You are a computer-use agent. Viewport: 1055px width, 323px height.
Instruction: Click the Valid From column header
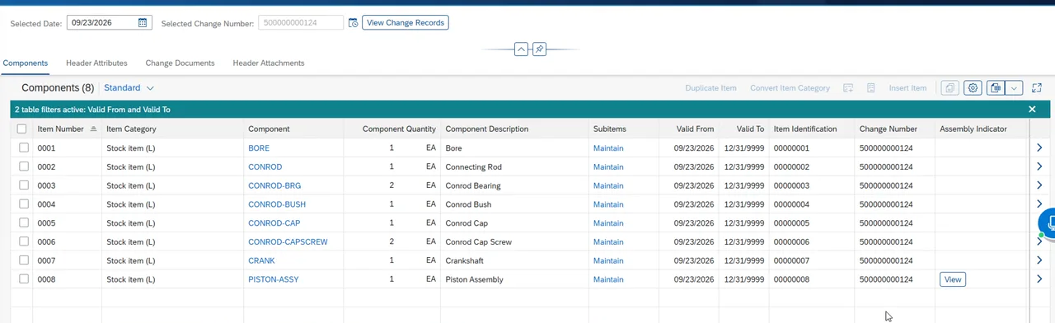(689, 129)
